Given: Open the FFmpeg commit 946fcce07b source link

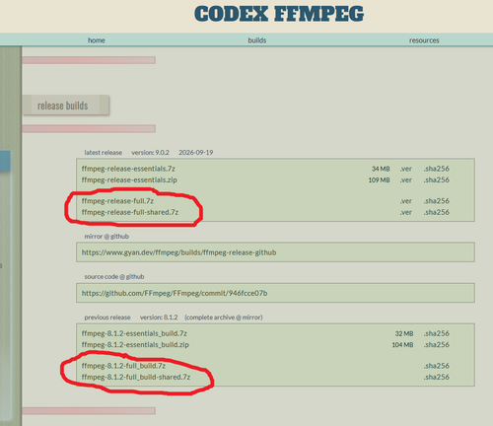Looking at the screenshot, I should click(175, 293).
